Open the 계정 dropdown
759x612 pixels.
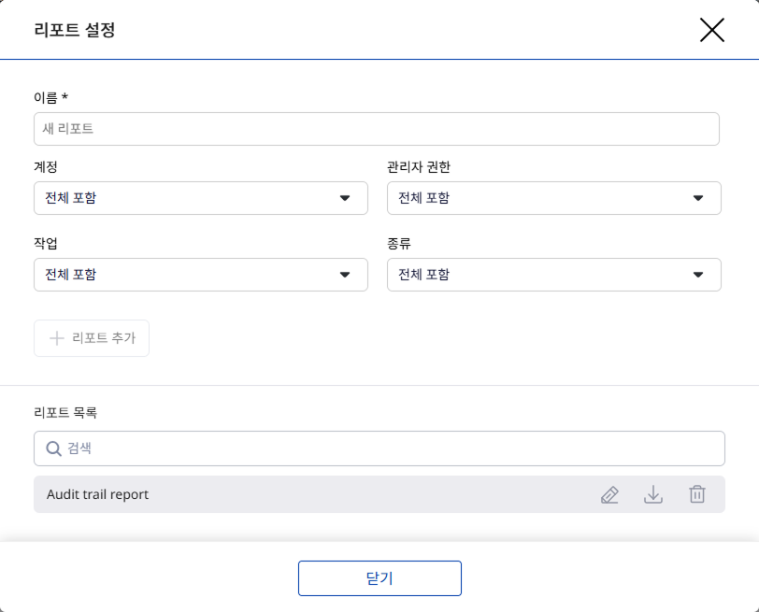coord(187,198)
